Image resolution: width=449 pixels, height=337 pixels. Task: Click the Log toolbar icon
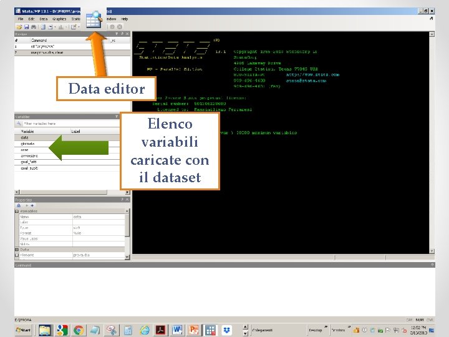point(42,27)
